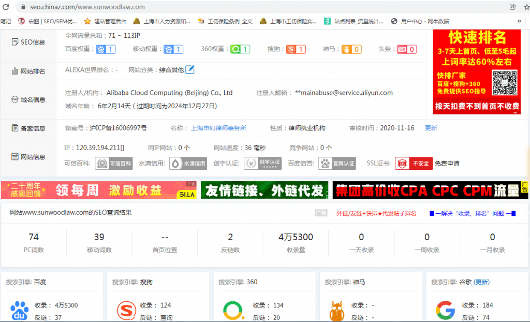Viewport: 530px width, 322px height.
Task: Open the 上海市人力资源和 bookmark
Action: tap(161, 21)
